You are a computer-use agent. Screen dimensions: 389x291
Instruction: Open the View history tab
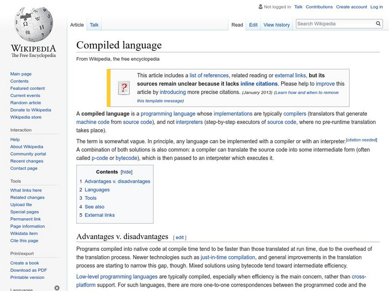tap(276, 25)
